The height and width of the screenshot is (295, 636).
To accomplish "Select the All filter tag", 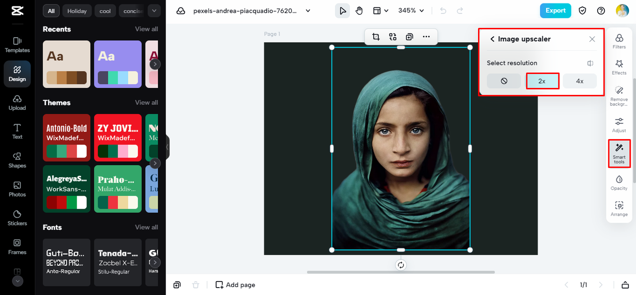I will (x=51, y=11).
